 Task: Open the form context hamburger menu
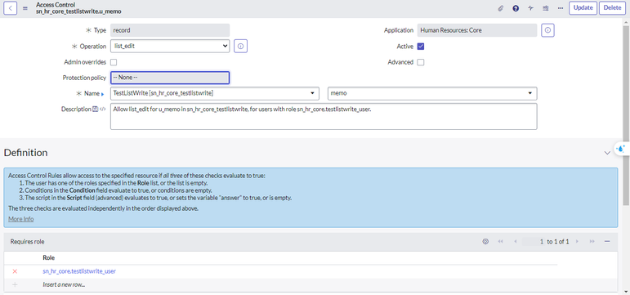click(25, 8)
